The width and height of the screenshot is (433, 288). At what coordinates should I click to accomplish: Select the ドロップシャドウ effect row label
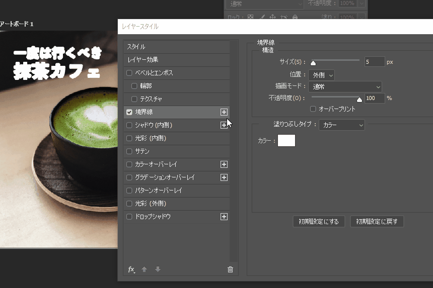click(x=153, y=217)
